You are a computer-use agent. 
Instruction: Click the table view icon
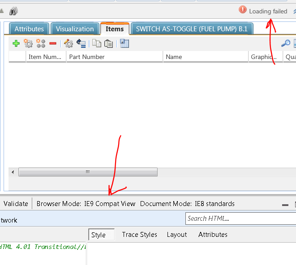[124, 43]
